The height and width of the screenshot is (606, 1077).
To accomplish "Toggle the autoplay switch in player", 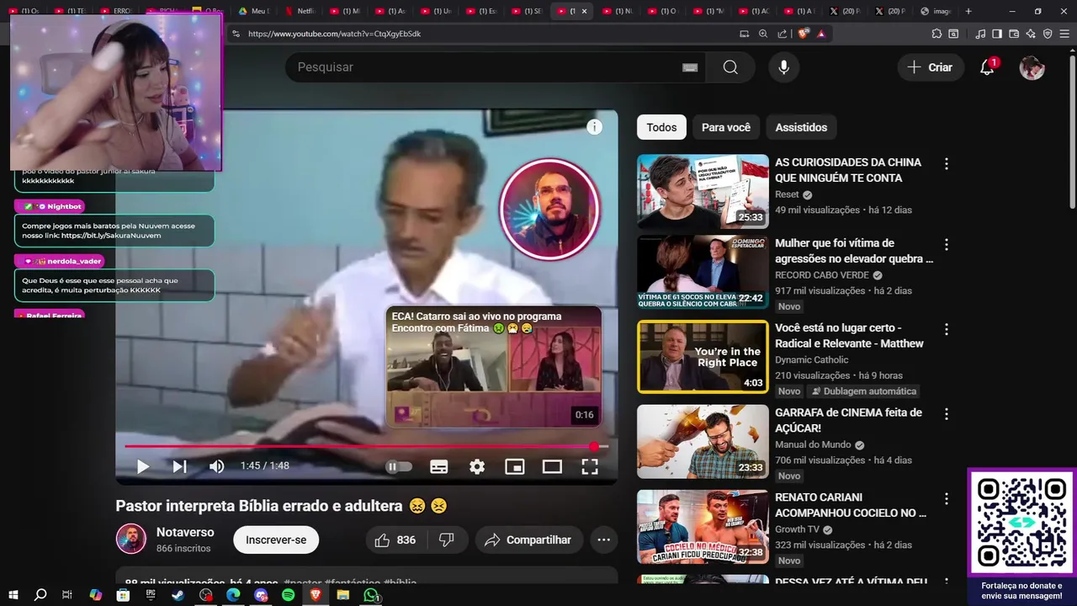I will (x=399, y=466).
